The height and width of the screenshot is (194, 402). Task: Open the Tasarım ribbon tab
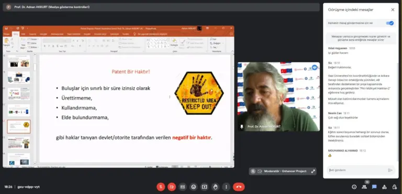pos(32,34)
